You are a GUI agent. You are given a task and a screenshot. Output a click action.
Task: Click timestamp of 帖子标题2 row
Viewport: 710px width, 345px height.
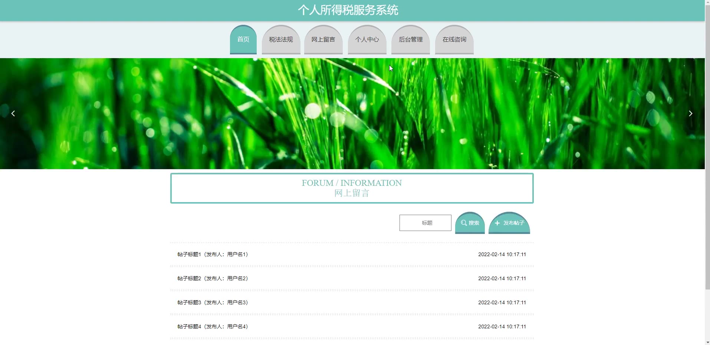[502, 278]
